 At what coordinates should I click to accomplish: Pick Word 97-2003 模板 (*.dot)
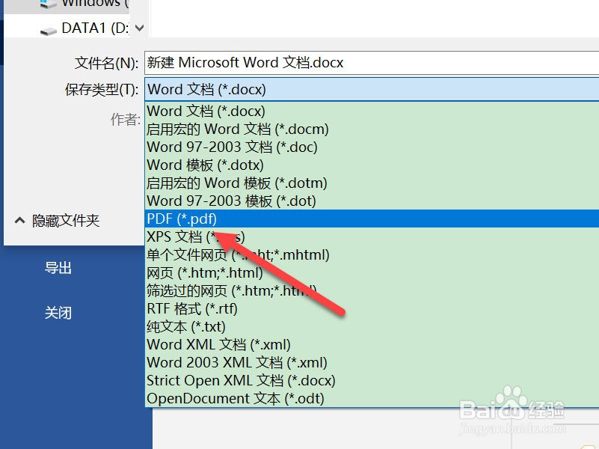pyautogui.click(x=372, y=201)
